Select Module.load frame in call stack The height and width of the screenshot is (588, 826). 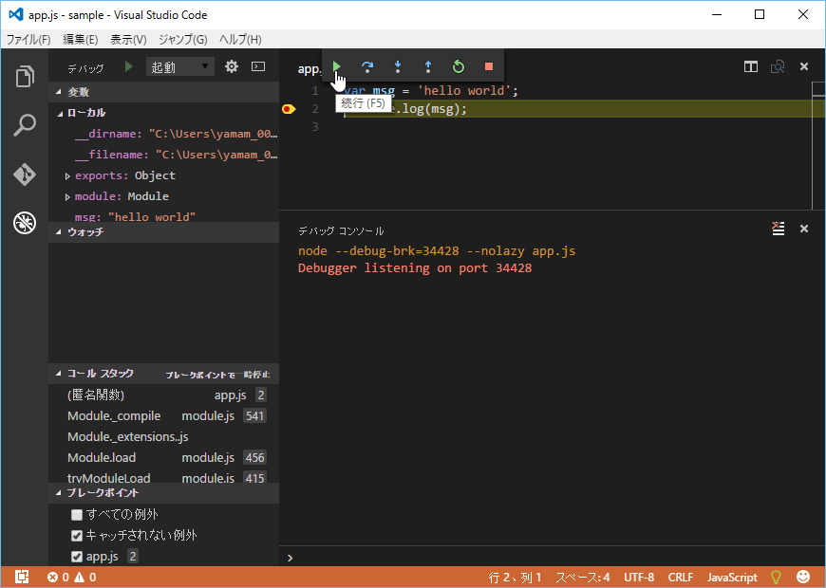102,458
